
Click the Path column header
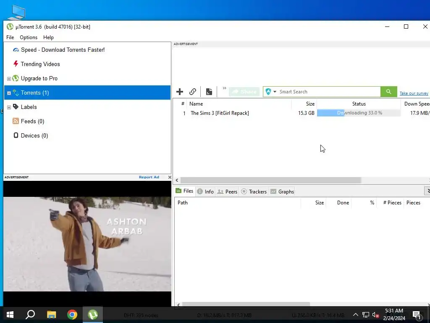(238, 203)
